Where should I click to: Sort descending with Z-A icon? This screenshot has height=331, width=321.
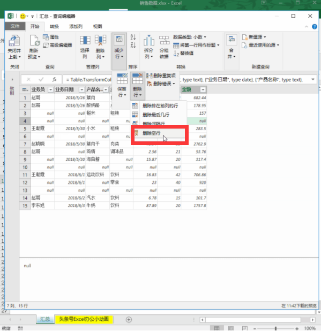tap(133, 45)
